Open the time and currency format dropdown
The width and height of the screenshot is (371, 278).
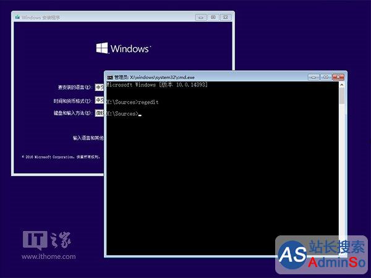(100, 100)
